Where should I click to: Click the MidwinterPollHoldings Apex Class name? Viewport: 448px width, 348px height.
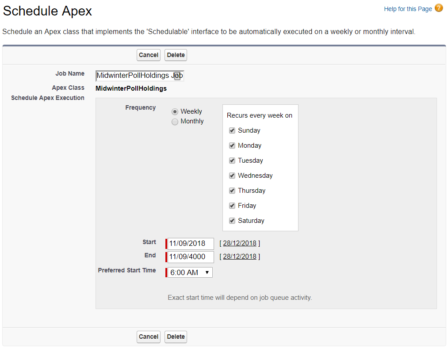(131, 88)
